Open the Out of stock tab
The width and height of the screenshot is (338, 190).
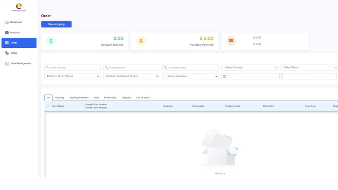(x=143, y=98)
